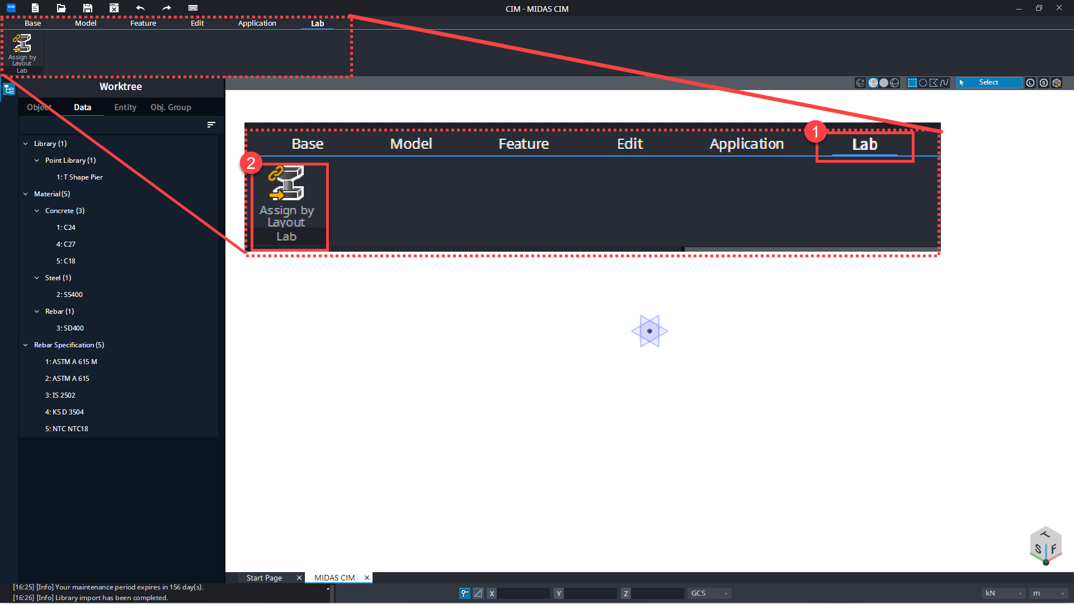1074x604 pixels.
Task: Open the Feature ribbon tab
Action: click(x=143, y=23)
